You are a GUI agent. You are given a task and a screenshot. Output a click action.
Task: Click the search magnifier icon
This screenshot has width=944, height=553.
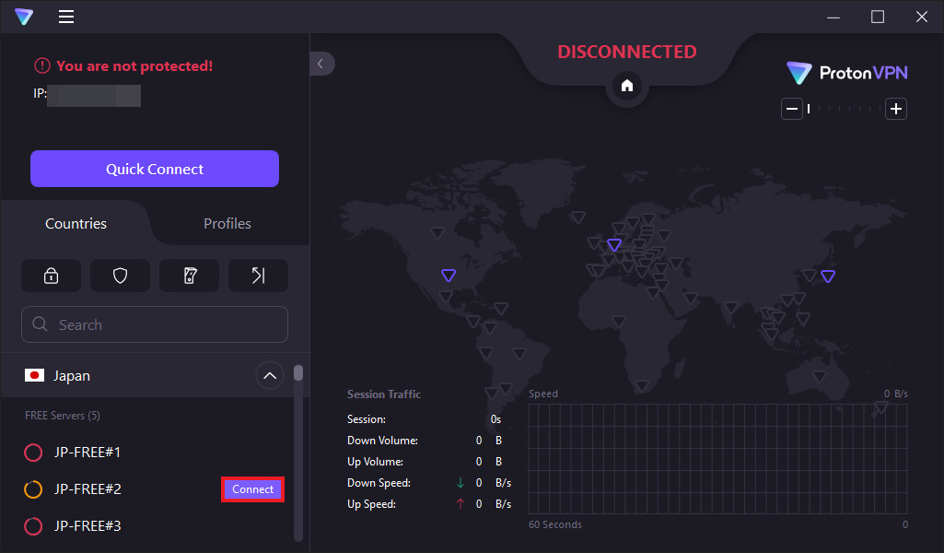41,324
